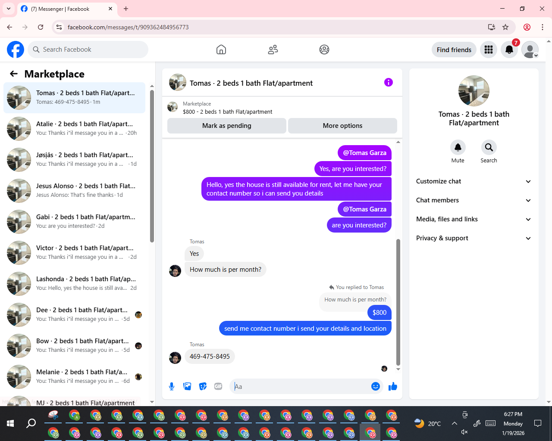Click the conversation list scrollbar
The height and width of the screenshot is (441, 552).
point(152,166)
